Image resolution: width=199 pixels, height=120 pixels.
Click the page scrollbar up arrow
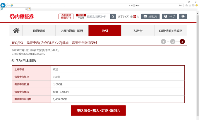[198, 13]
